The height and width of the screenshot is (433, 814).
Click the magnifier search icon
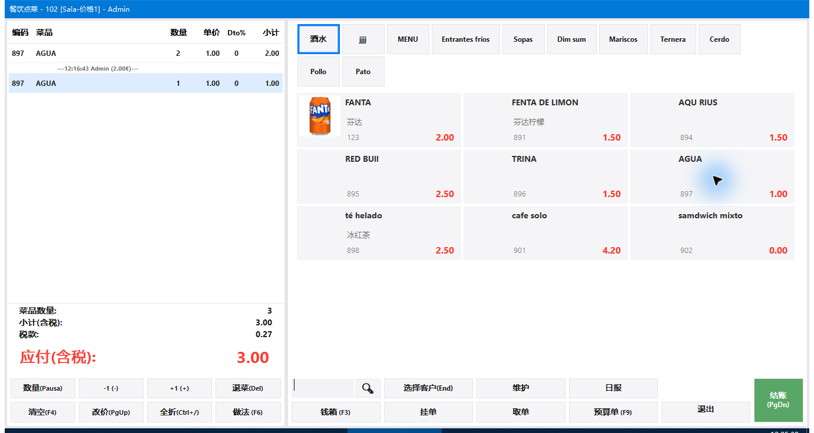368,388
